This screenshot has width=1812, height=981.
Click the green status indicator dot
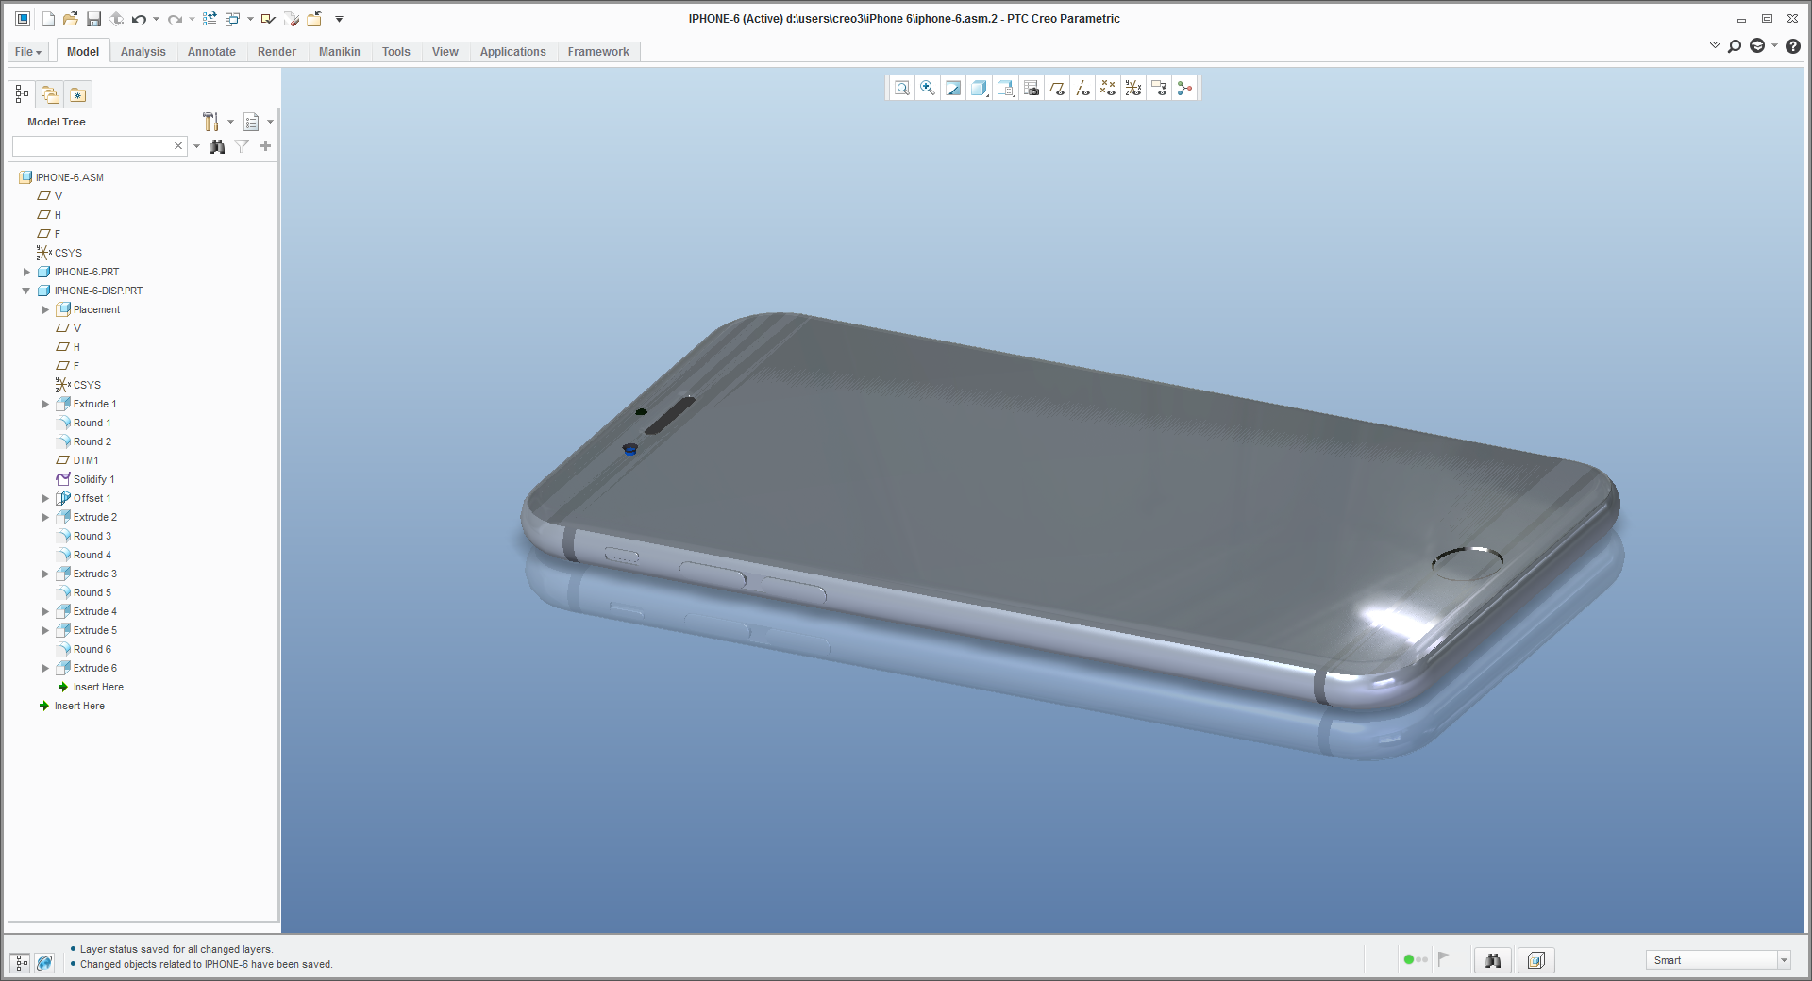(x=1408, y=959)
